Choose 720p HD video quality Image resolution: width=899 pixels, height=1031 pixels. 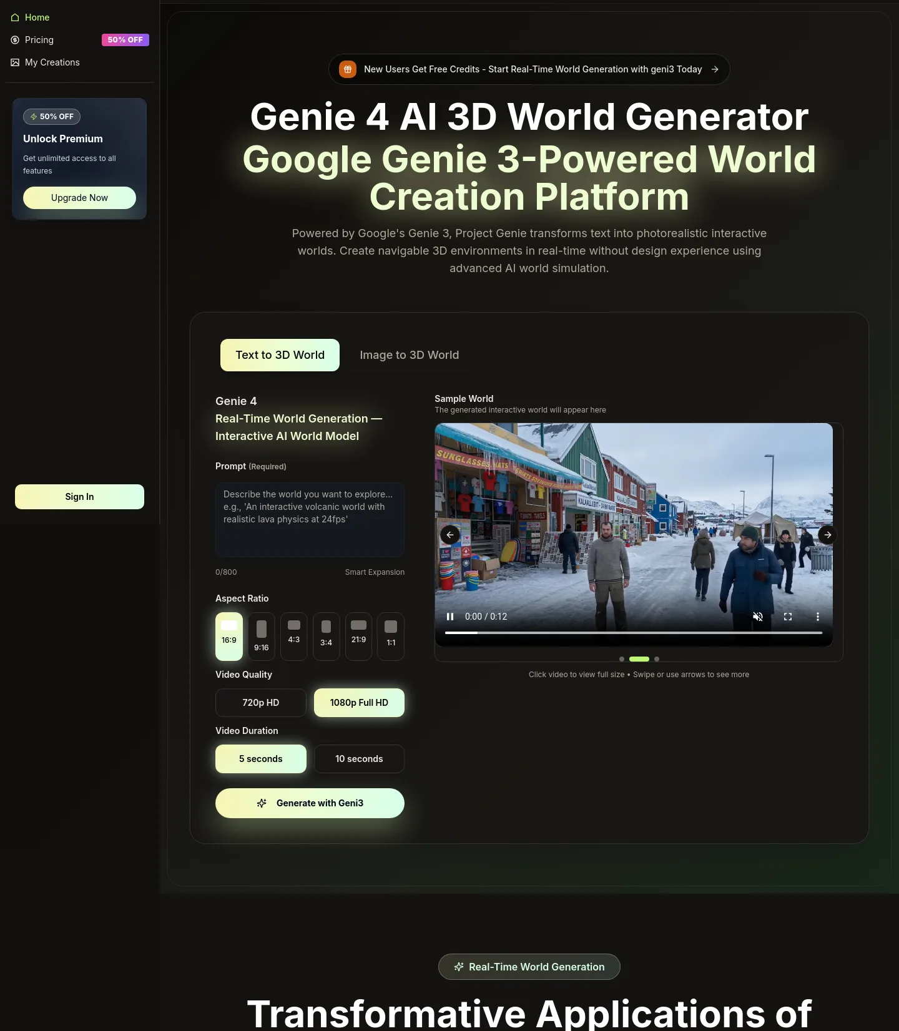[261, 703]
